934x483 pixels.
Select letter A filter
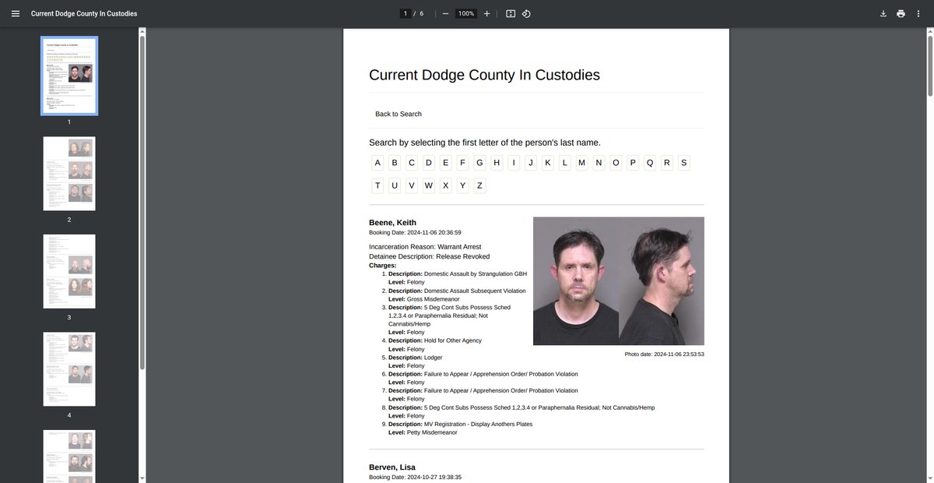377,163
